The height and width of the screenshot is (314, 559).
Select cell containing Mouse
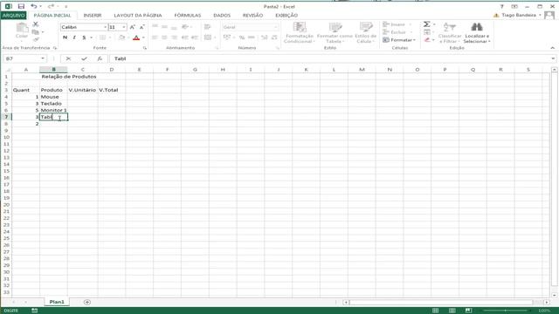[x=53, y=97]
